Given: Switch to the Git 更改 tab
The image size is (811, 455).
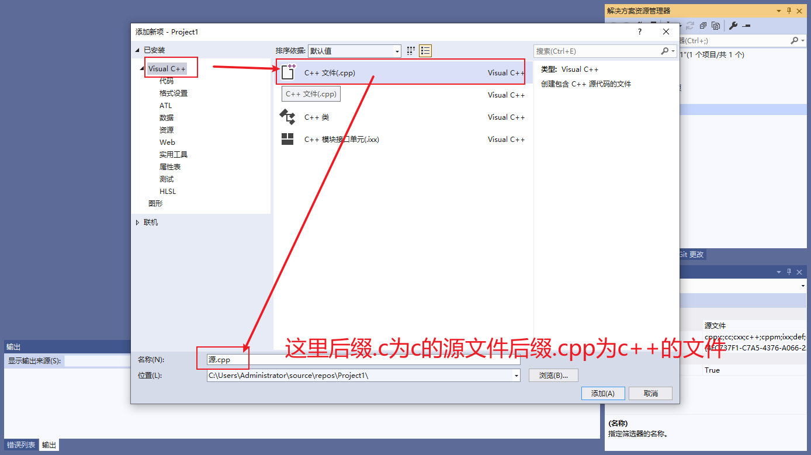Looking at the screenshot, I should (x=692, y=254).
